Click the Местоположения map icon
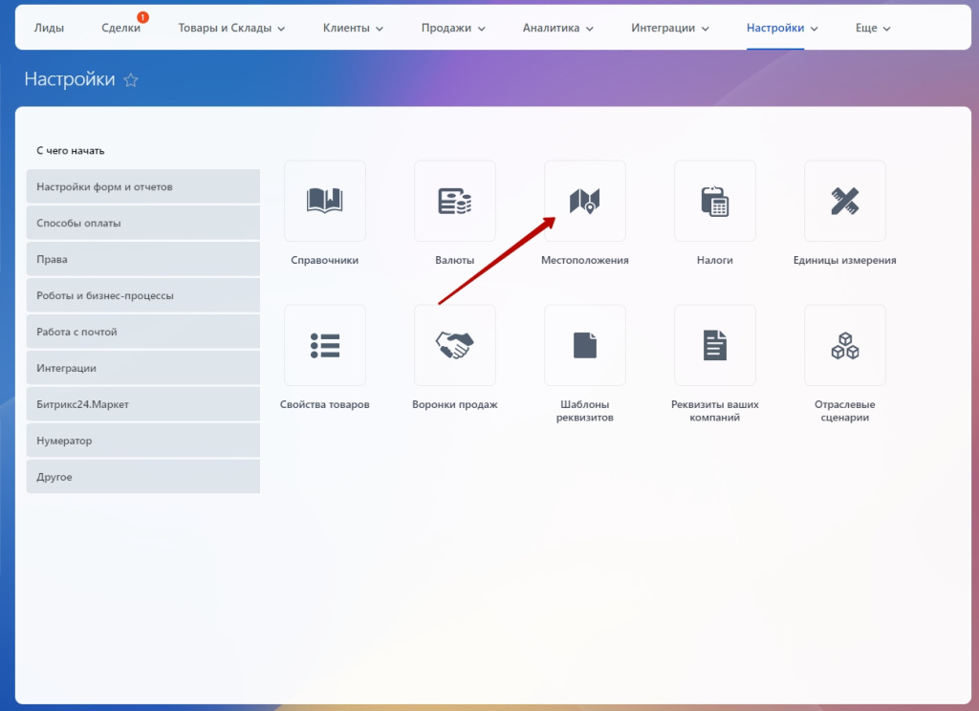The image size is (979, 711). pyautogui.click(x=584, y=201)
